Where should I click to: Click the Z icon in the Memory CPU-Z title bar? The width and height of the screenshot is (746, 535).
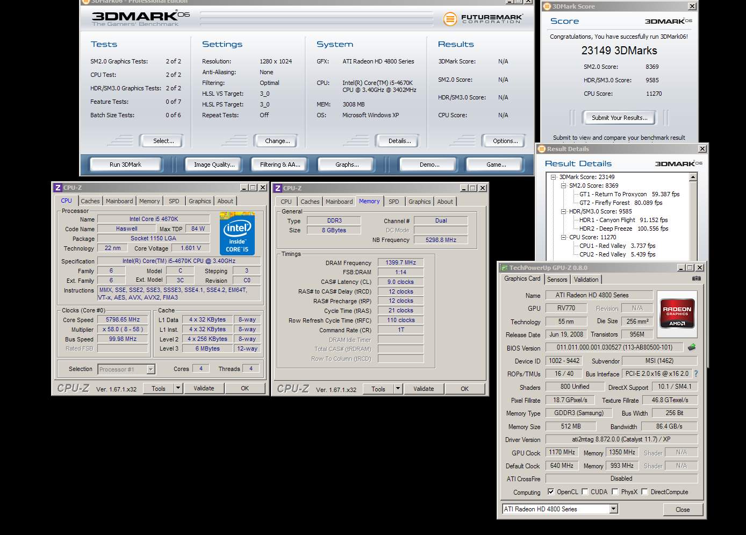tap(278, 188)
